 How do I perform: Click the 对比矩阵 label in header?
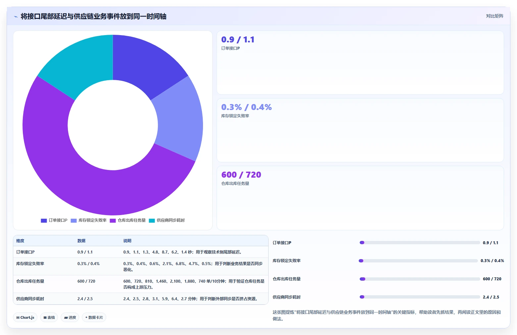coord(494,16)
